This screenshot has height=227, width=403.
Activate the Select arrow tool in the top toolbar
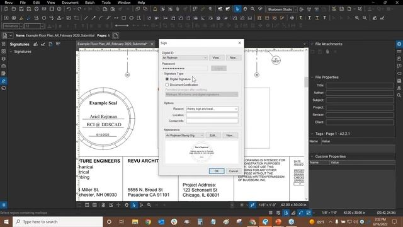(x=237, y=9)
